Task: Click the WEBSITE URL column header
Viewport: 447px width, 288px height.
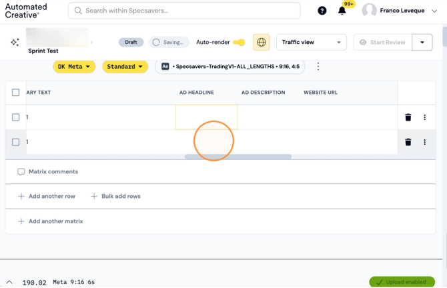Action: [320, 92]
